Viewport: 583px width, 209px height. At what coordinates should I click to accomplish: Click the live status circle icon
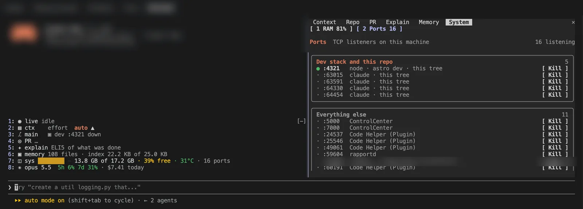coord(20,121)
